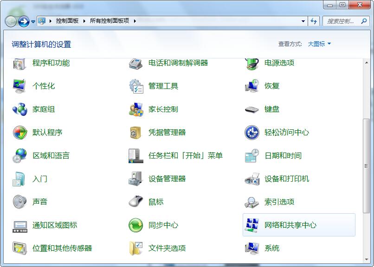This screenshot has height=267, width=374.
Task: Open 文件夹选项 folder icon
Action: coord(135,248)
